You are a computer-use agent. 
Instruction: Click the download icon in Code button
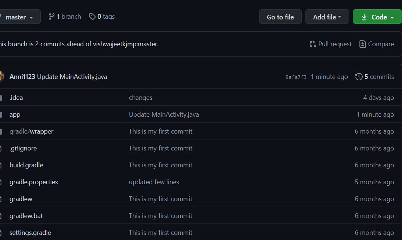point(364,17)
